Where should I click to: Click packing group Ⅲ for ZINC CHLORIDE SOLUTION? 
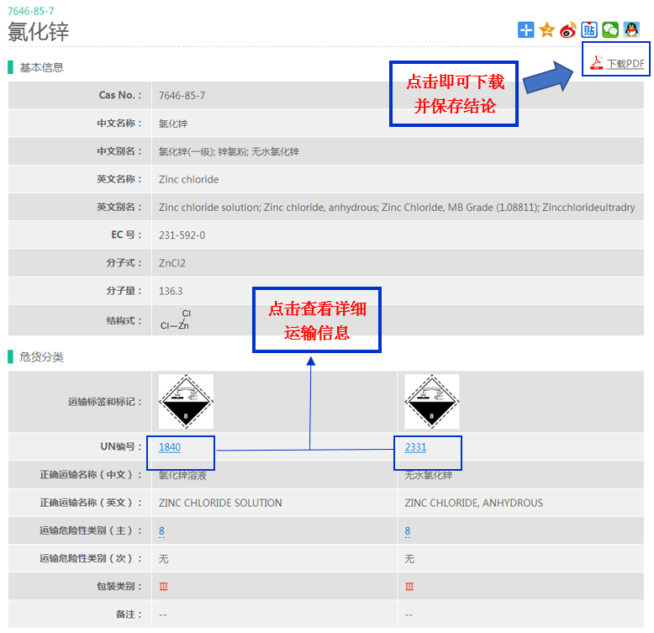click(163, 587)
